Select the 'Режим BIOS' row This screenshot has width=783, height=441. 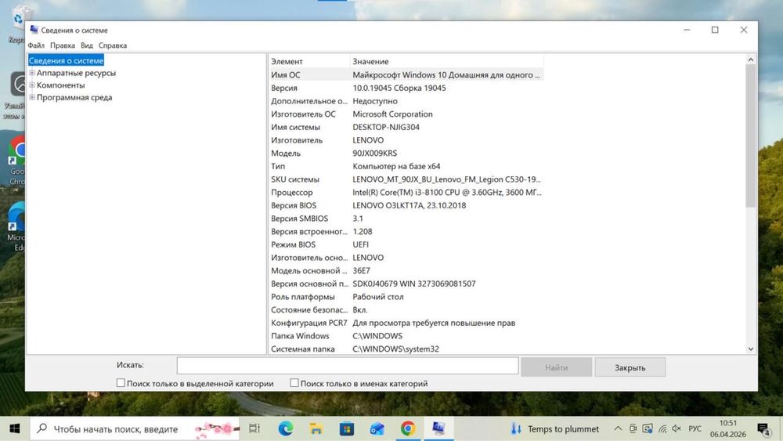(x=406, y=244)
